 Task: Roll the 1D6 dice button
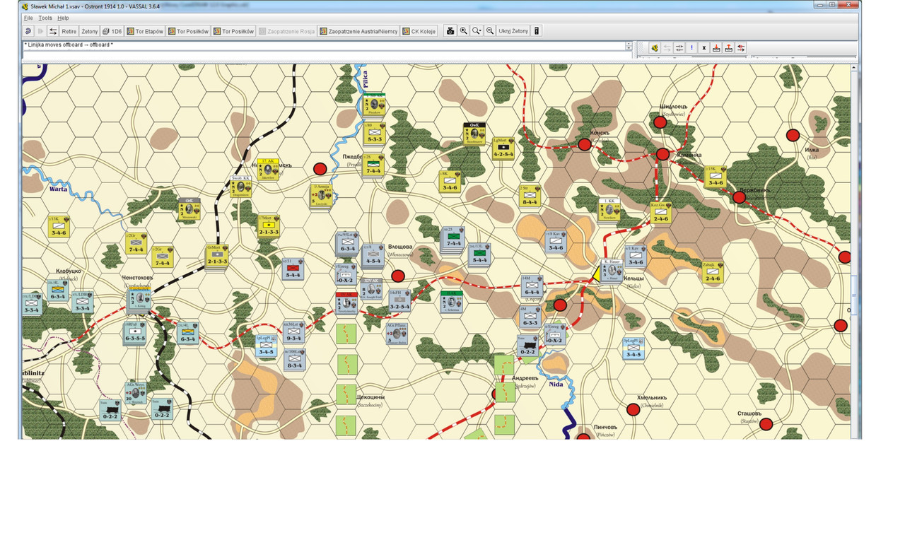pyautogui.click(x=112, y=31)
